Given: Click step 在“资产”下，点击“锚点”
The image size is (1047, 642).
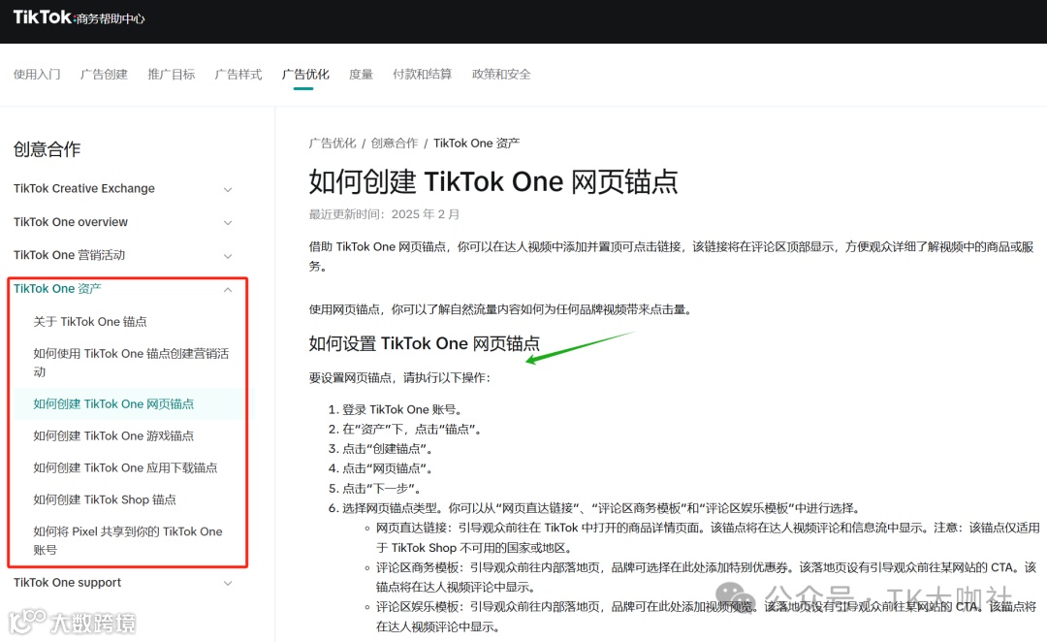Looking at the screenshot, I should (412, 429).
